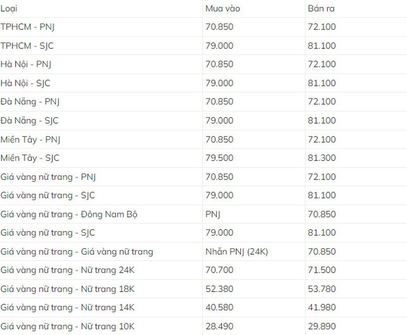Click Hà Nội - SJC row label
Image resolution: width=407 pixels, height=335 pixels.
25,83
